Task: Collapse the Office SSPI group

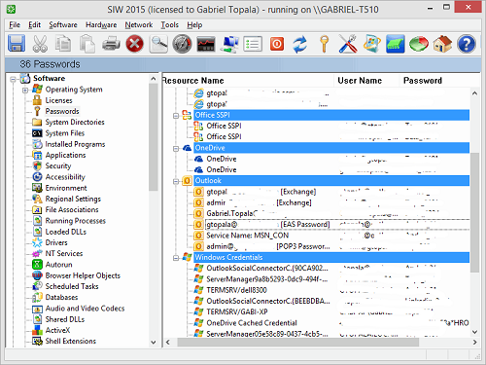Action: (x=176, y=116)
